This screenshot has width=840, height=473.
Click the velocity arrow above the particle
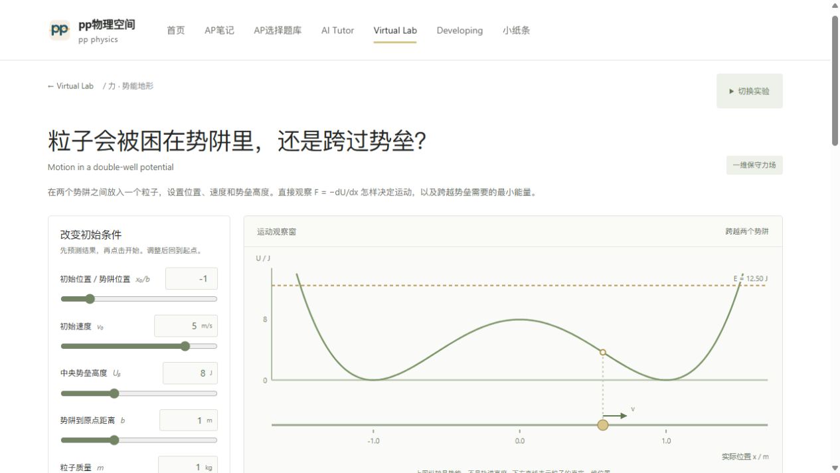[615, 416]
